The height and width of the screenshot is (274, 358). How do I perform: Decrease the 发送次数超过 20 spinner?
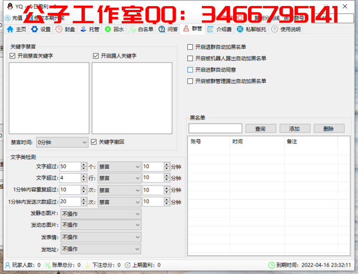pos(84,204)
